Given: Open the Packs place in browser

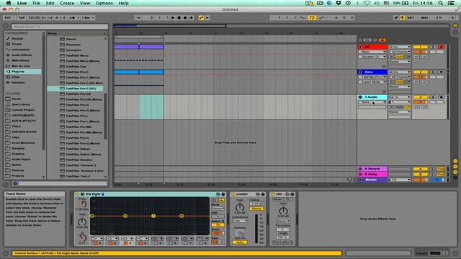Looking at the screenshot, I should click(16, 99).
